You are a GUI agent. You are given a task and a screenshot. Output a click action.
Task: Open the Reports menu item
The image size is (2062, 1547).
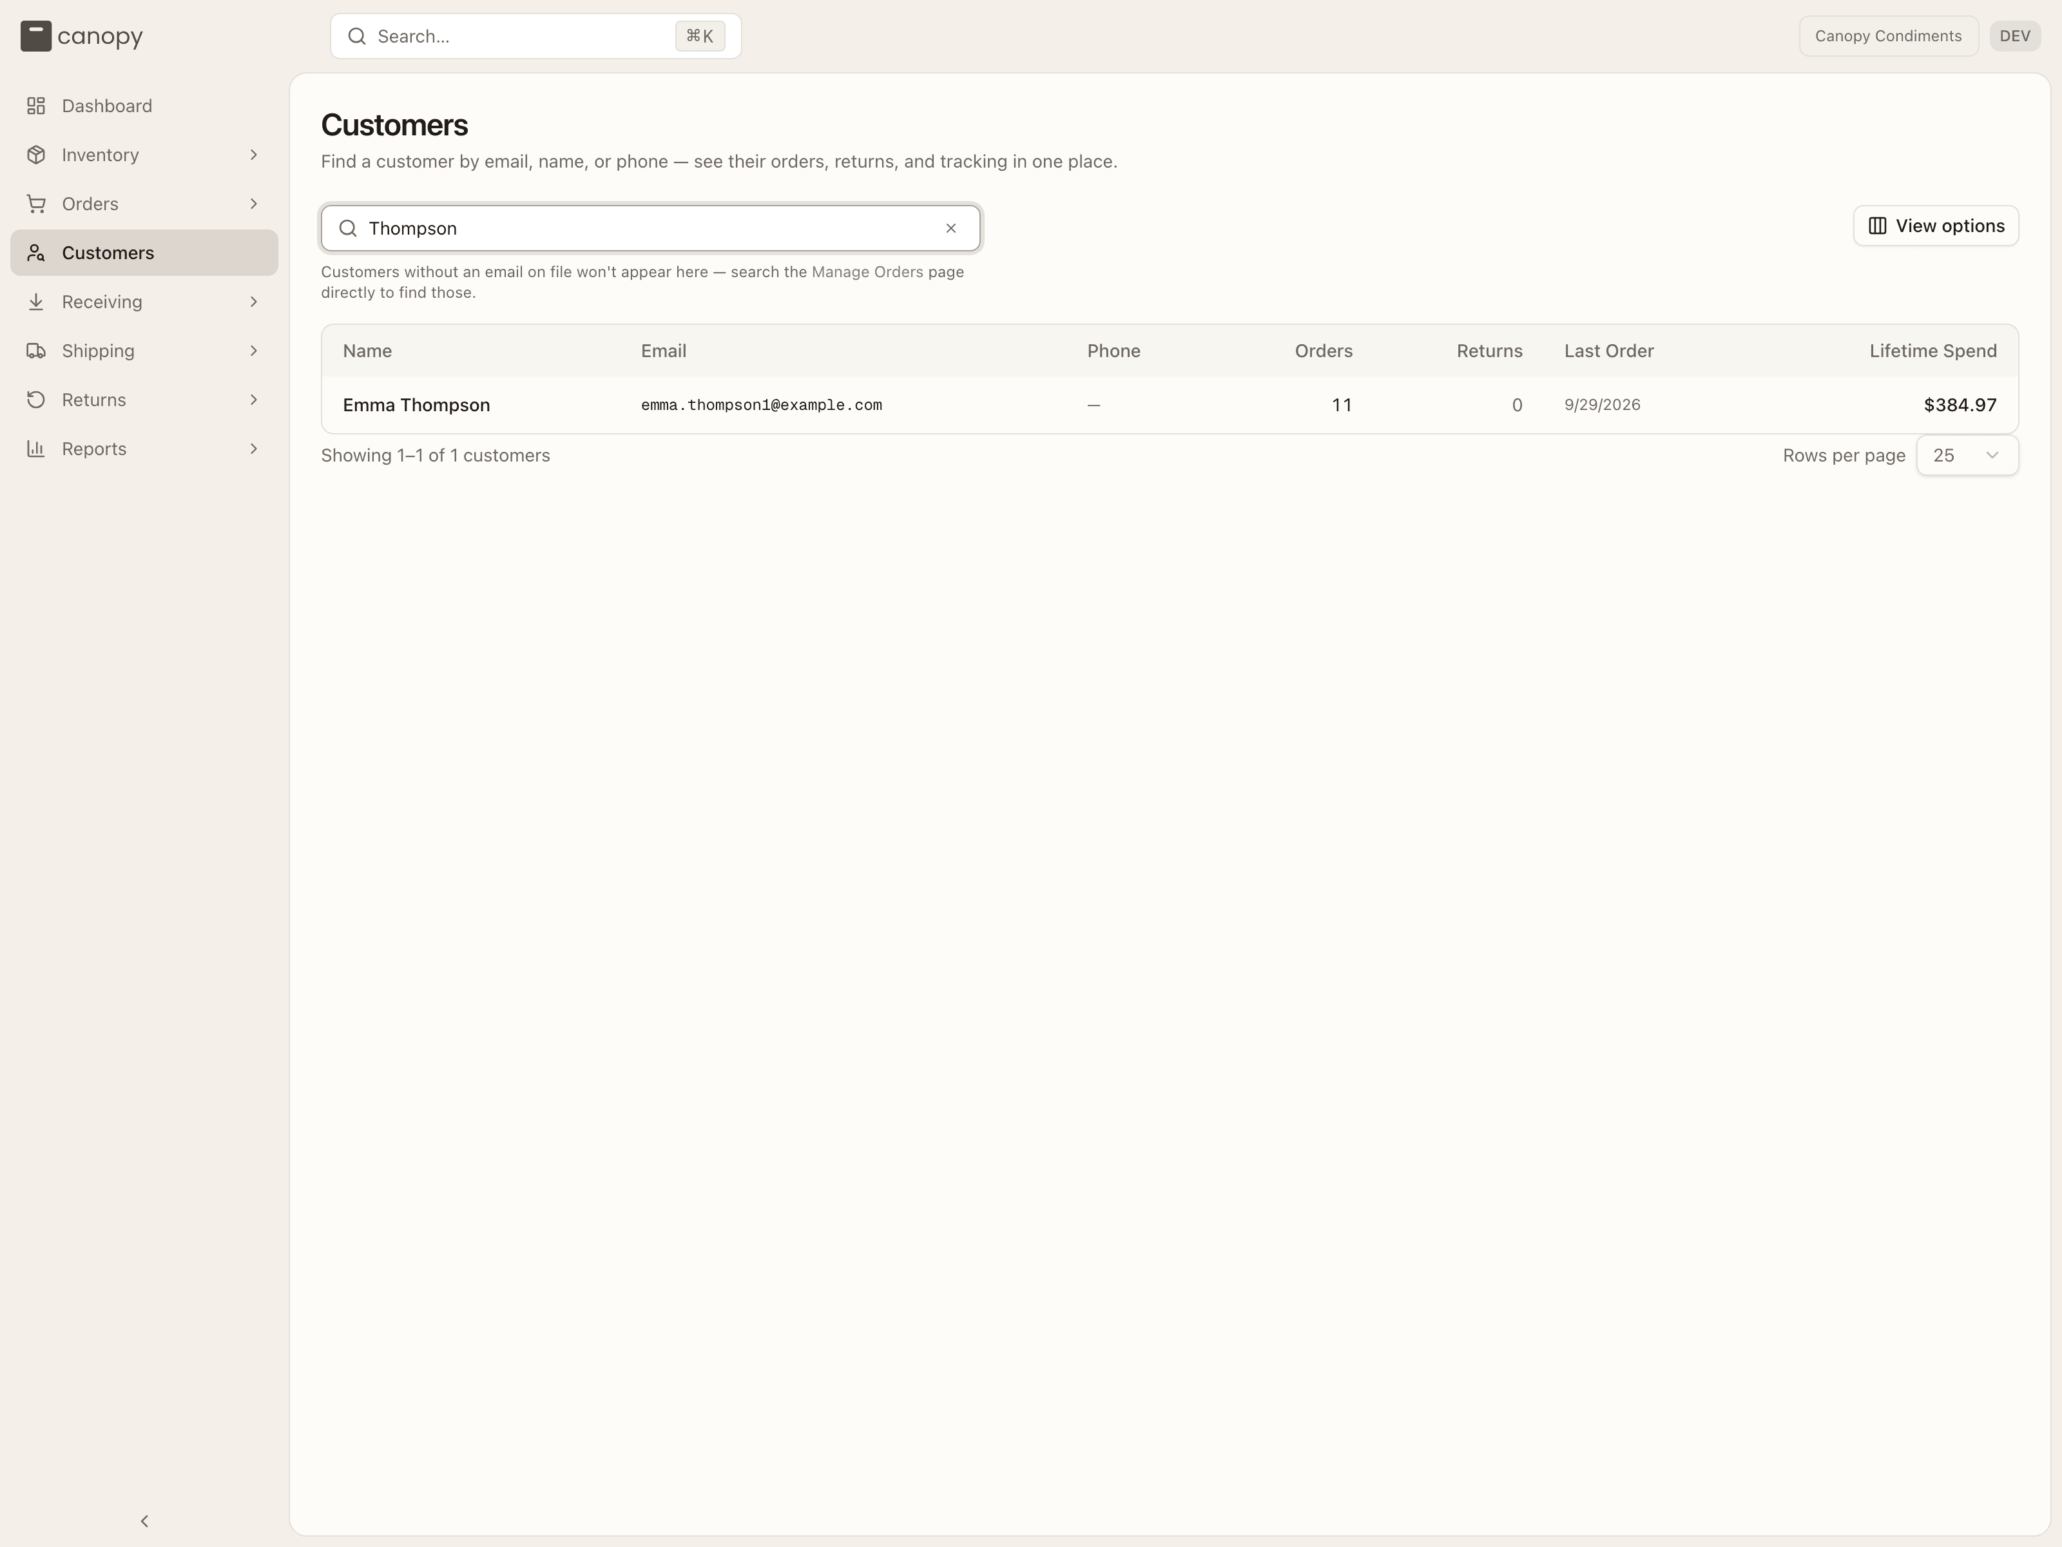(x=144, y=449)
